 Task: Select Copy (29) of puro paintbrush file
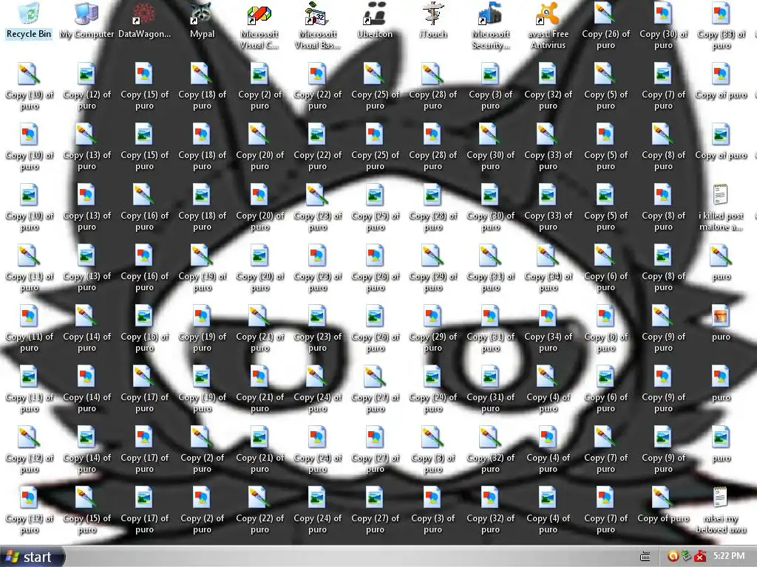click(432, 267)
